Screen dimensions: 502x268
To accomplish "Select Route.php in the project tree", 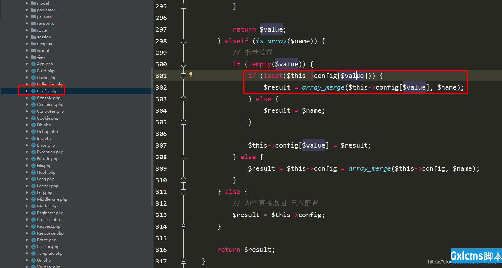I will coord(47,240).
